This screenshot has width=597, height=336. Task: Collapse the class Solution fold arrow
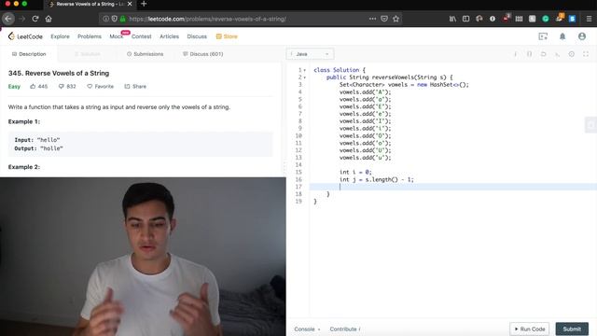point(305,70)
